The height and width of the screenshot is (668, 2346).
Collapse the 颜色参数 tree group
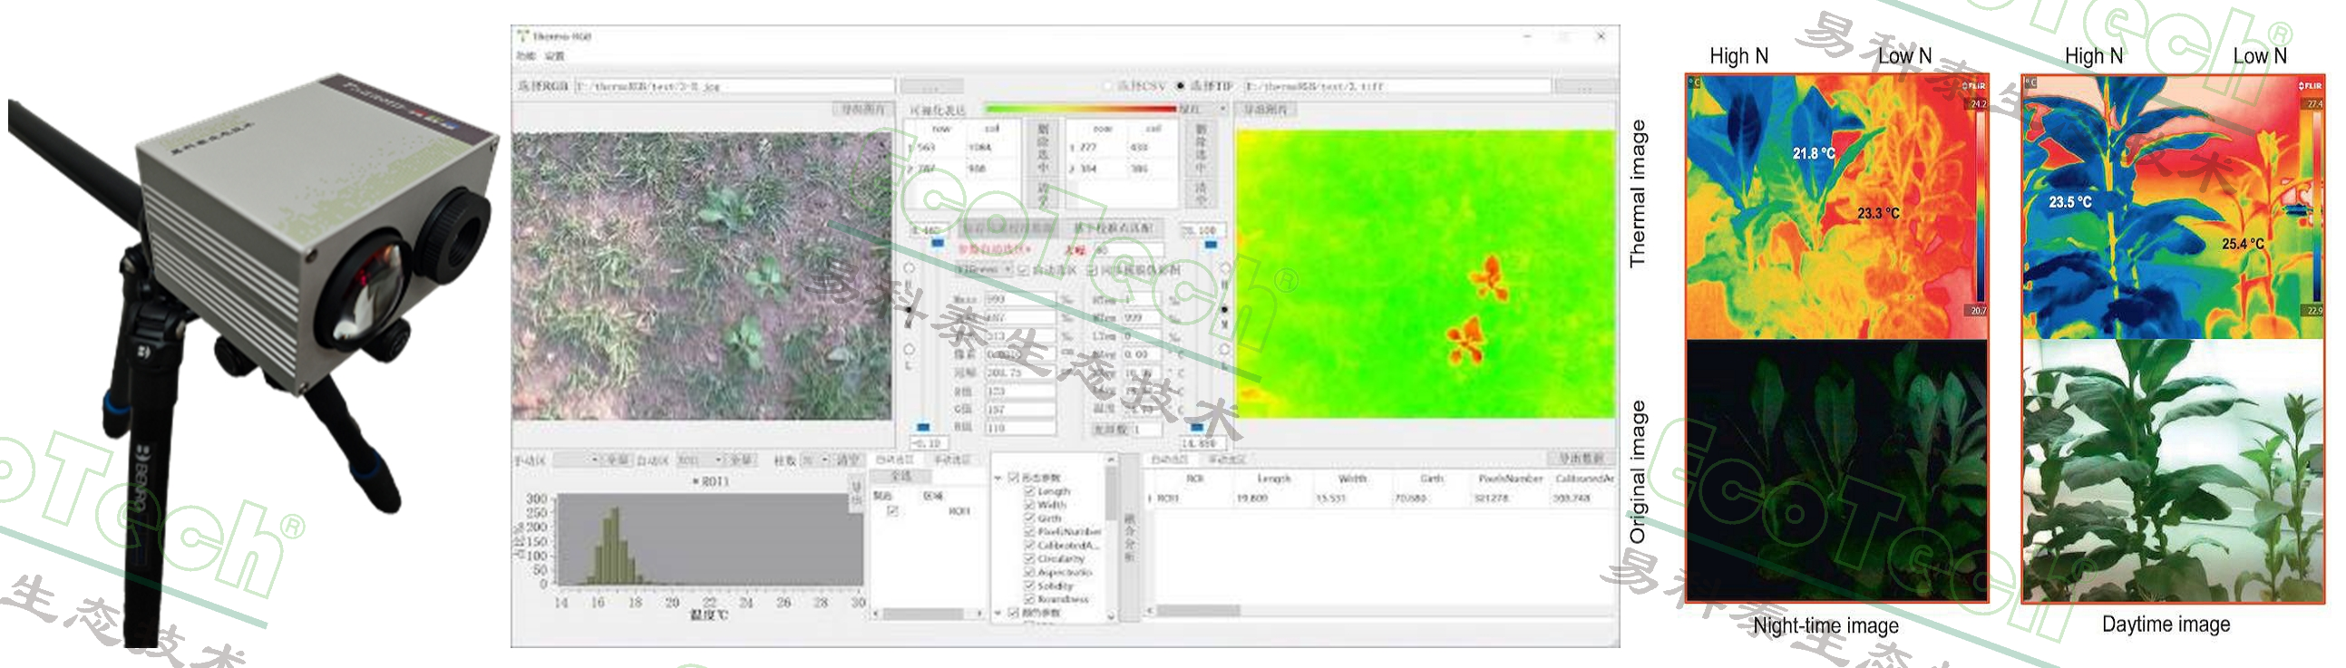[999, 614]
